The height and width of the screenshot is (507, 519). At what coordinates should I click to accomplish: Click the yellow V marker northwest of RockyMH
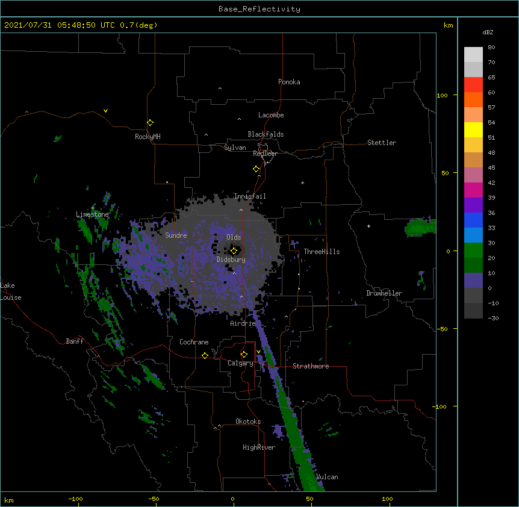pyautogui.click(x=105, y=111)
